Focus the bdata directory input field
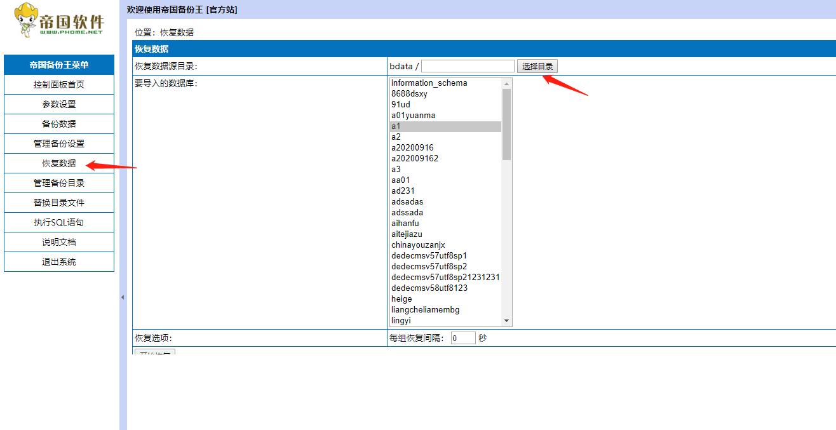The image size is (836, 430). 468,66
